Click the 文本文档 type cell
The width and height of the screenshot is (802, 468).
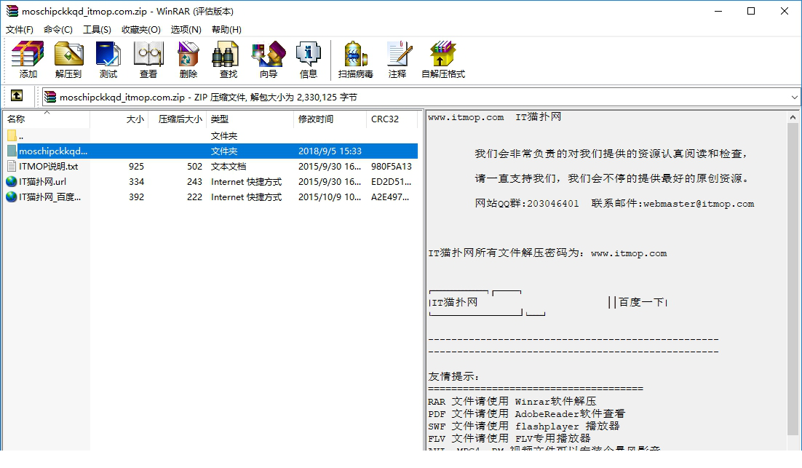(x=229, y=166)
